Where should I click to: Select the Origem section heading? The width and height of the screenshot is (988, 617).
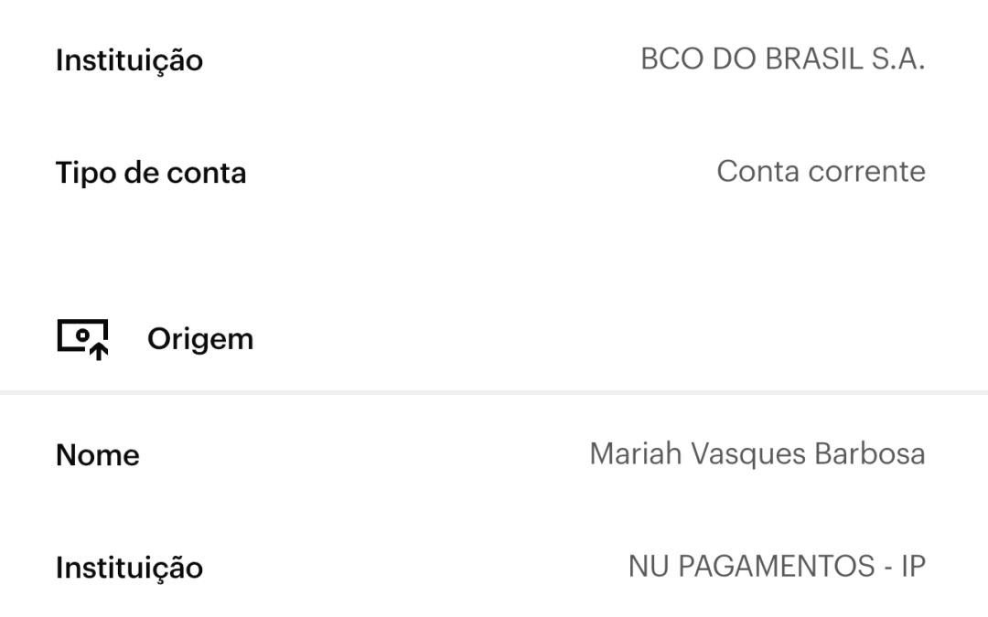tap(199, 339)
